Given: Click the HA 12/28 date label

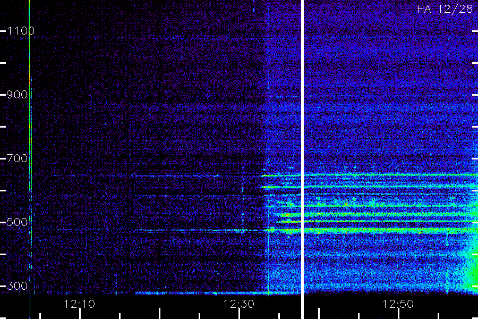Looking at the screenshot, I should click(445, 9).
